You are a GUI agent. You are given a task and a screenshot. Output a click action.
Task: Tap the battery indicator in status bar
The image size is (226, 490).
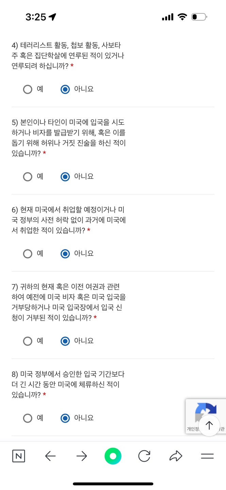tap(199, 17)
